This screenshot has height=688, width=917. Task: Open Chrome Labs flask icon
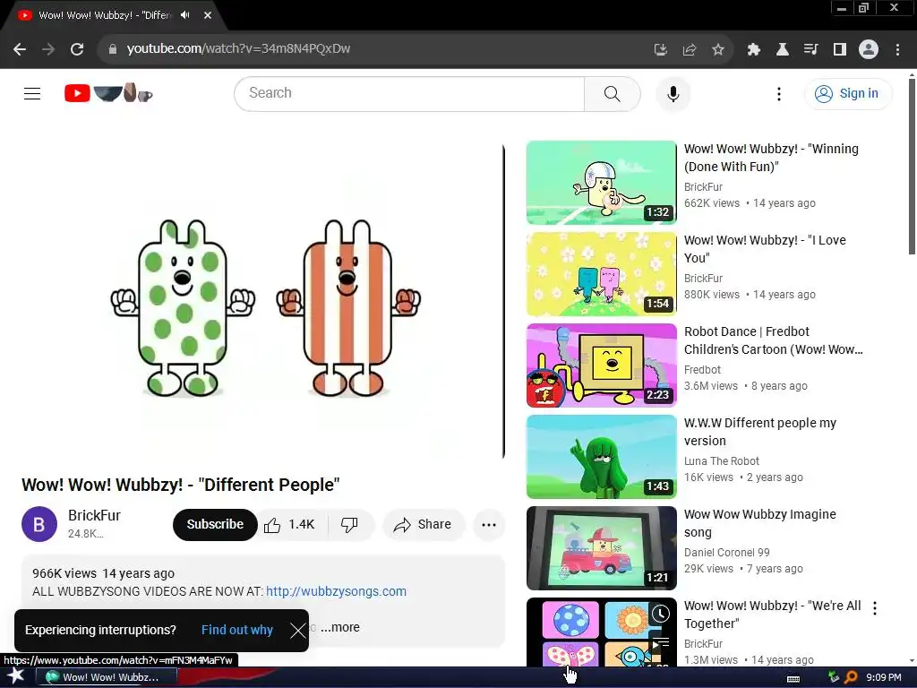pos(783,50)
